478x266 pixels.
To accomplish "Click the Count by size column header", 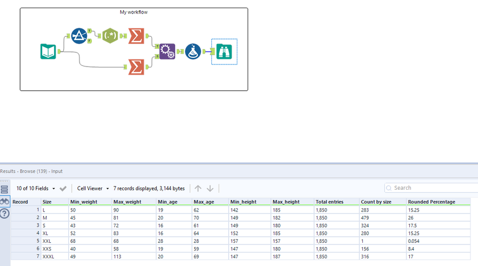I will click(383, 202).
